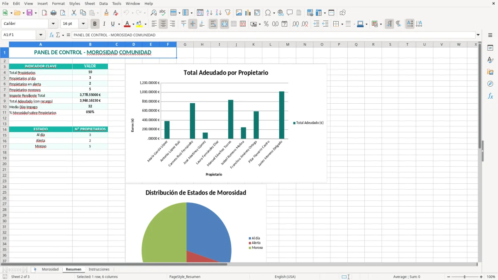The image size is (498, 280).
Task: Format as percent icon
Action: (x=266, y=24)
